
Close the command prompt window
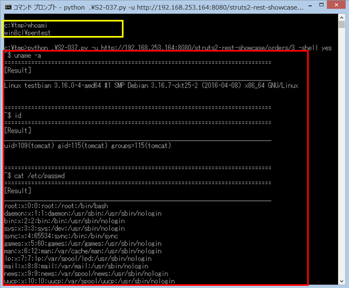pos(336,5)
